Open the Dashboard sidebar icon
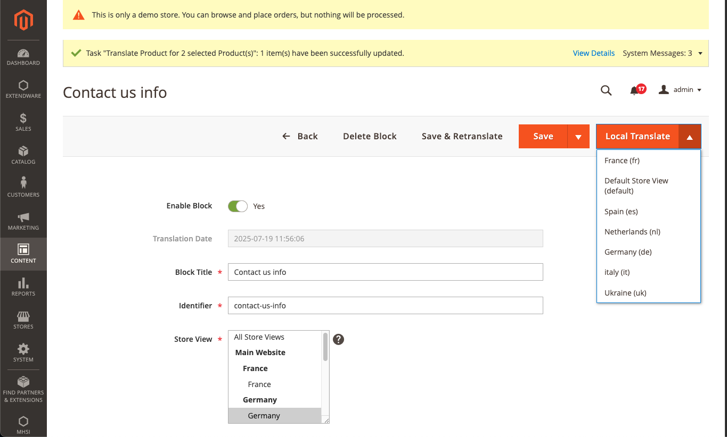The height and width of the screenshot is (437, 727). (23, 57)
